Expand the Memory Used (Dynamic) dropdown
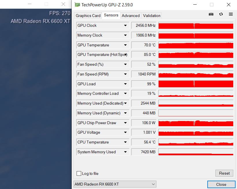This screenshot has height=189, width=237. [125, 113]
